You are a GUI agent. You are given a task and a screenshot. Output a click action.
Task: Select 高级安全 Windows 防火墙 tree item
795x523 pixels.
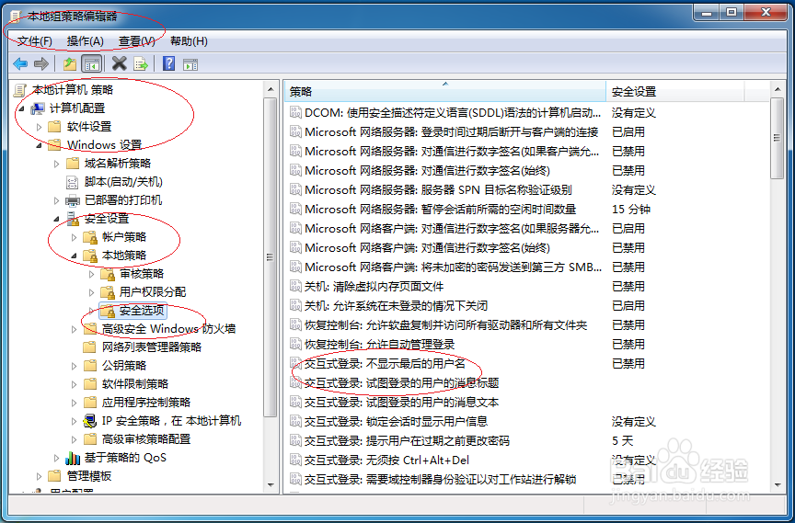(x=168, y=329)
